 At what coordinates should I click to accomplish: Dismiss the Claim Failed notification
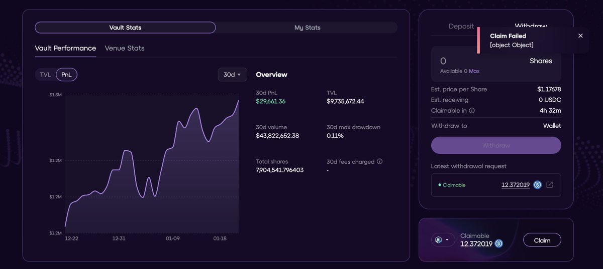click(580, 36)
